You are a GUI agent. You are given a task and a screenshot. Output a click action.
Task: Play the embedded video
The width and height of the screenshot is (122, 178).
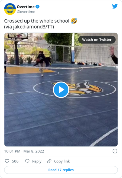click(x=61, y=90)
